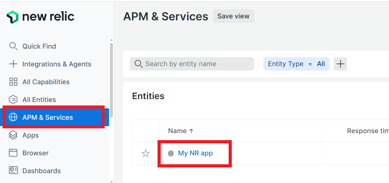Click the Entities section heading
The image size is (389, 183).
[x=148, y=96]
